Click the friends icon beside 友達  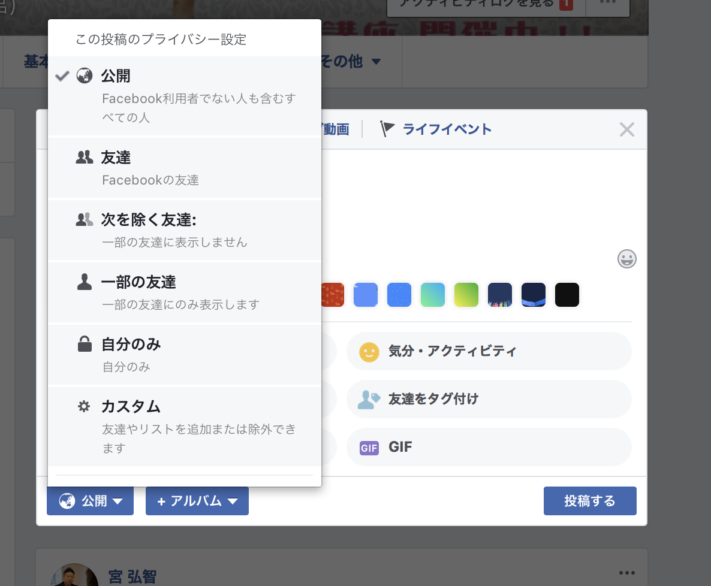85,157
